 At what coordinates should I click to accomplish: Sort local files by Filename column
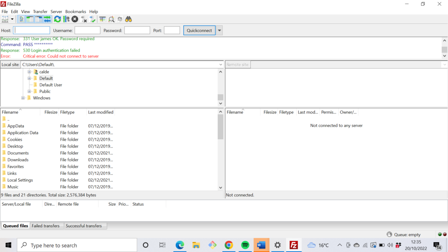coord(20,112)
